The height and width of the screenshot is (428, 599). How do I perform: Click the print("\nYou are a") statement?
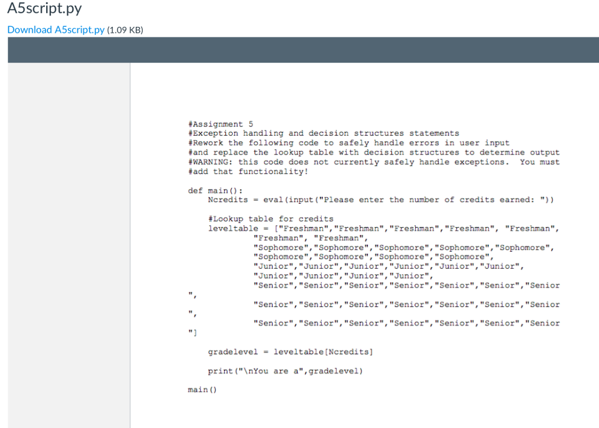point(285,371)
